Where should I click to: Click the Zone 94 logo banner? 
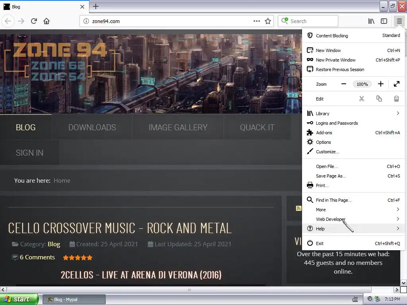pyautogui.click(x=60, y=62)
